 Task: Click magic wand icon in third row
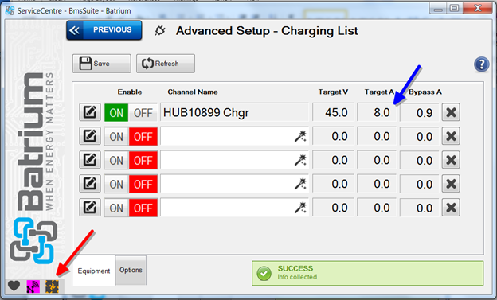pyautogui.click(x=300, y=160)
